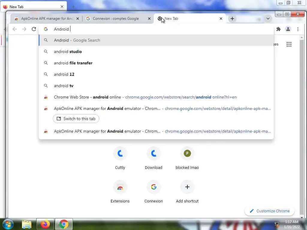The image size is (307, 230).
Task: Switch to Connexion : comptes Google tab
Action: point(118,19)
